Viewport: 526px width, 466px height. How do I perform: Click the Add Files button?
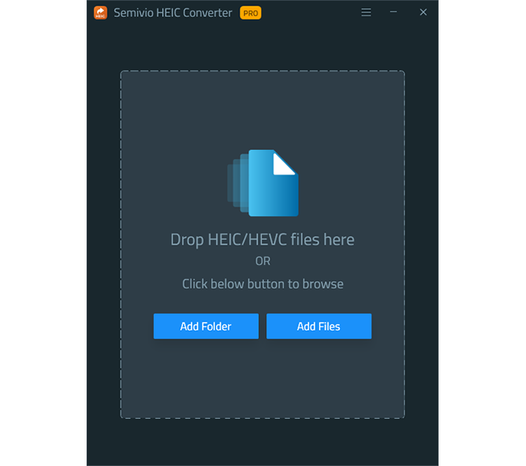pyautogui.click(x=319, y=327)
